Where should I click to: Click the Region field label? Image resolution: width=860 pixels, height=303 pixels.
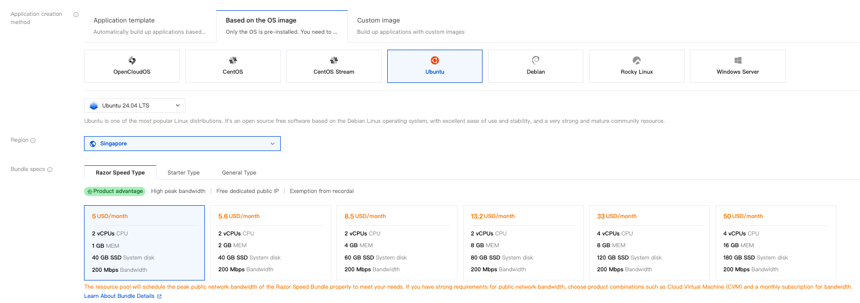pos(19,140)
